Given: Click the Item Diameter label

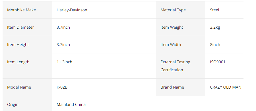Looking at the screenshot, I should point(20,27).
